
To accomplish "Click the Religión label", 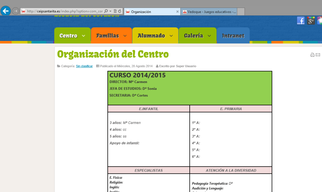I will pos(116,182).
